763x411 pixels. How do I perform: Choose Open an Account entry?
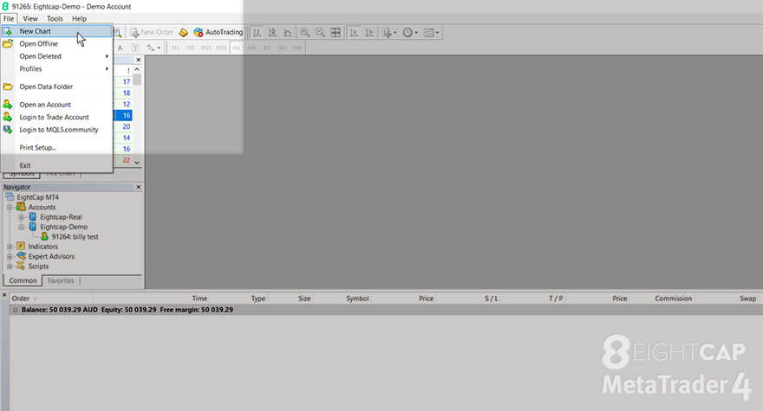click(x=57, y=105)
